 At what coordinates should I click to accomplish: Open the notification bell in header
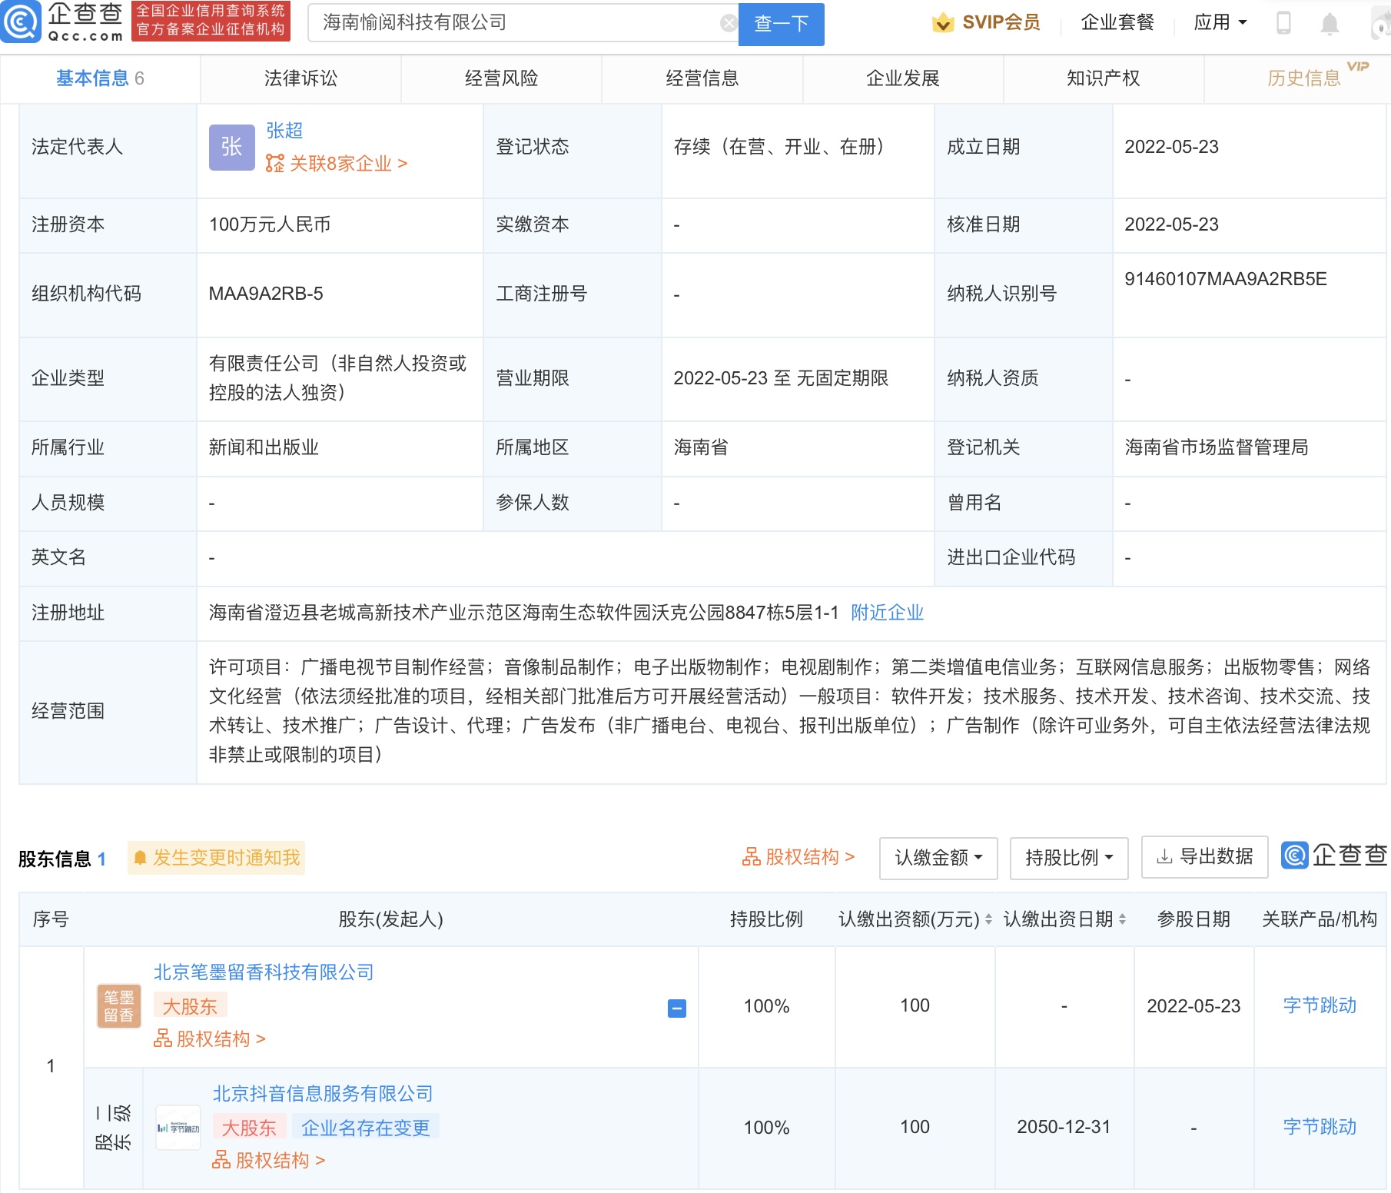1330,24
